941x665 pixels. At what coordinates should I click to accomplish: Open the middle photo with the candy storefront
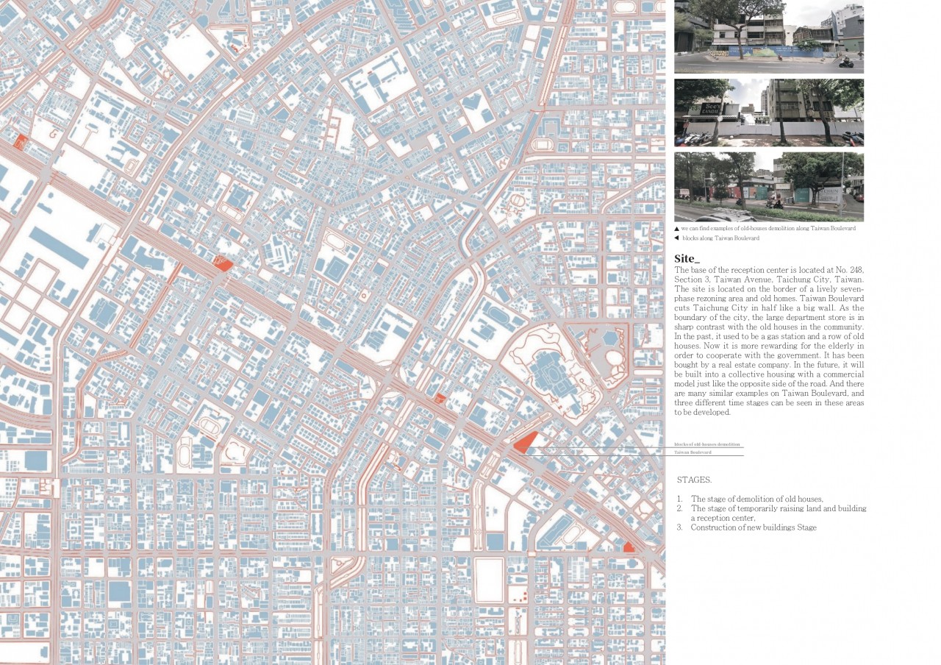pos(768,113)
